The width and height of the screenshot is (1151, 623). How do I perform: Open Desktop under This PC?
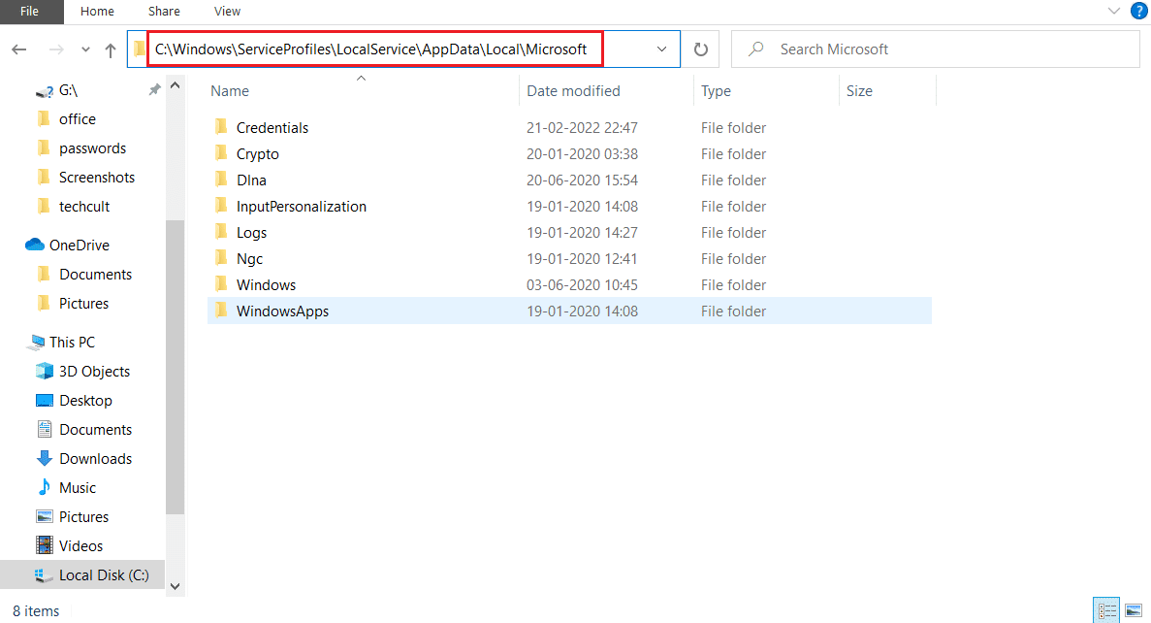coord(74,401)
